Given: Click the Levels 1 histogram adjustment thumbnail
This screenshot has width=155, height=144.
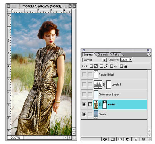Looking at the screenshot, I should click(98, 85).
